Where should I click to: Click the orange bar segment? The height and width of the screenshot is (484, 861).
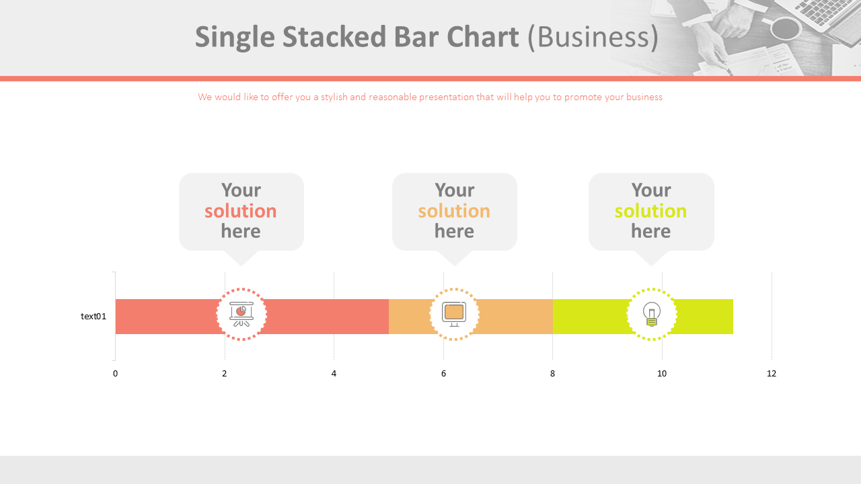click(511, 317)
